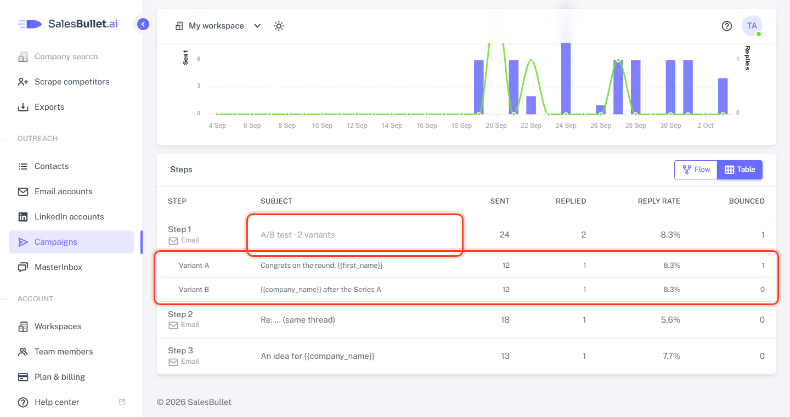Click the BOUNCED column header
The height and width of the screenshot is (417, 790).
click(747, 201)
